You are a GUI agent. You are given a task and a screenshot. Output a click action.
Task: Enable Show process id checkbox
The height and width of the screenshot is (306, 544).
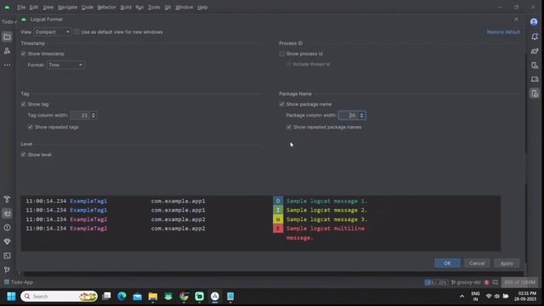pos(281,54)
